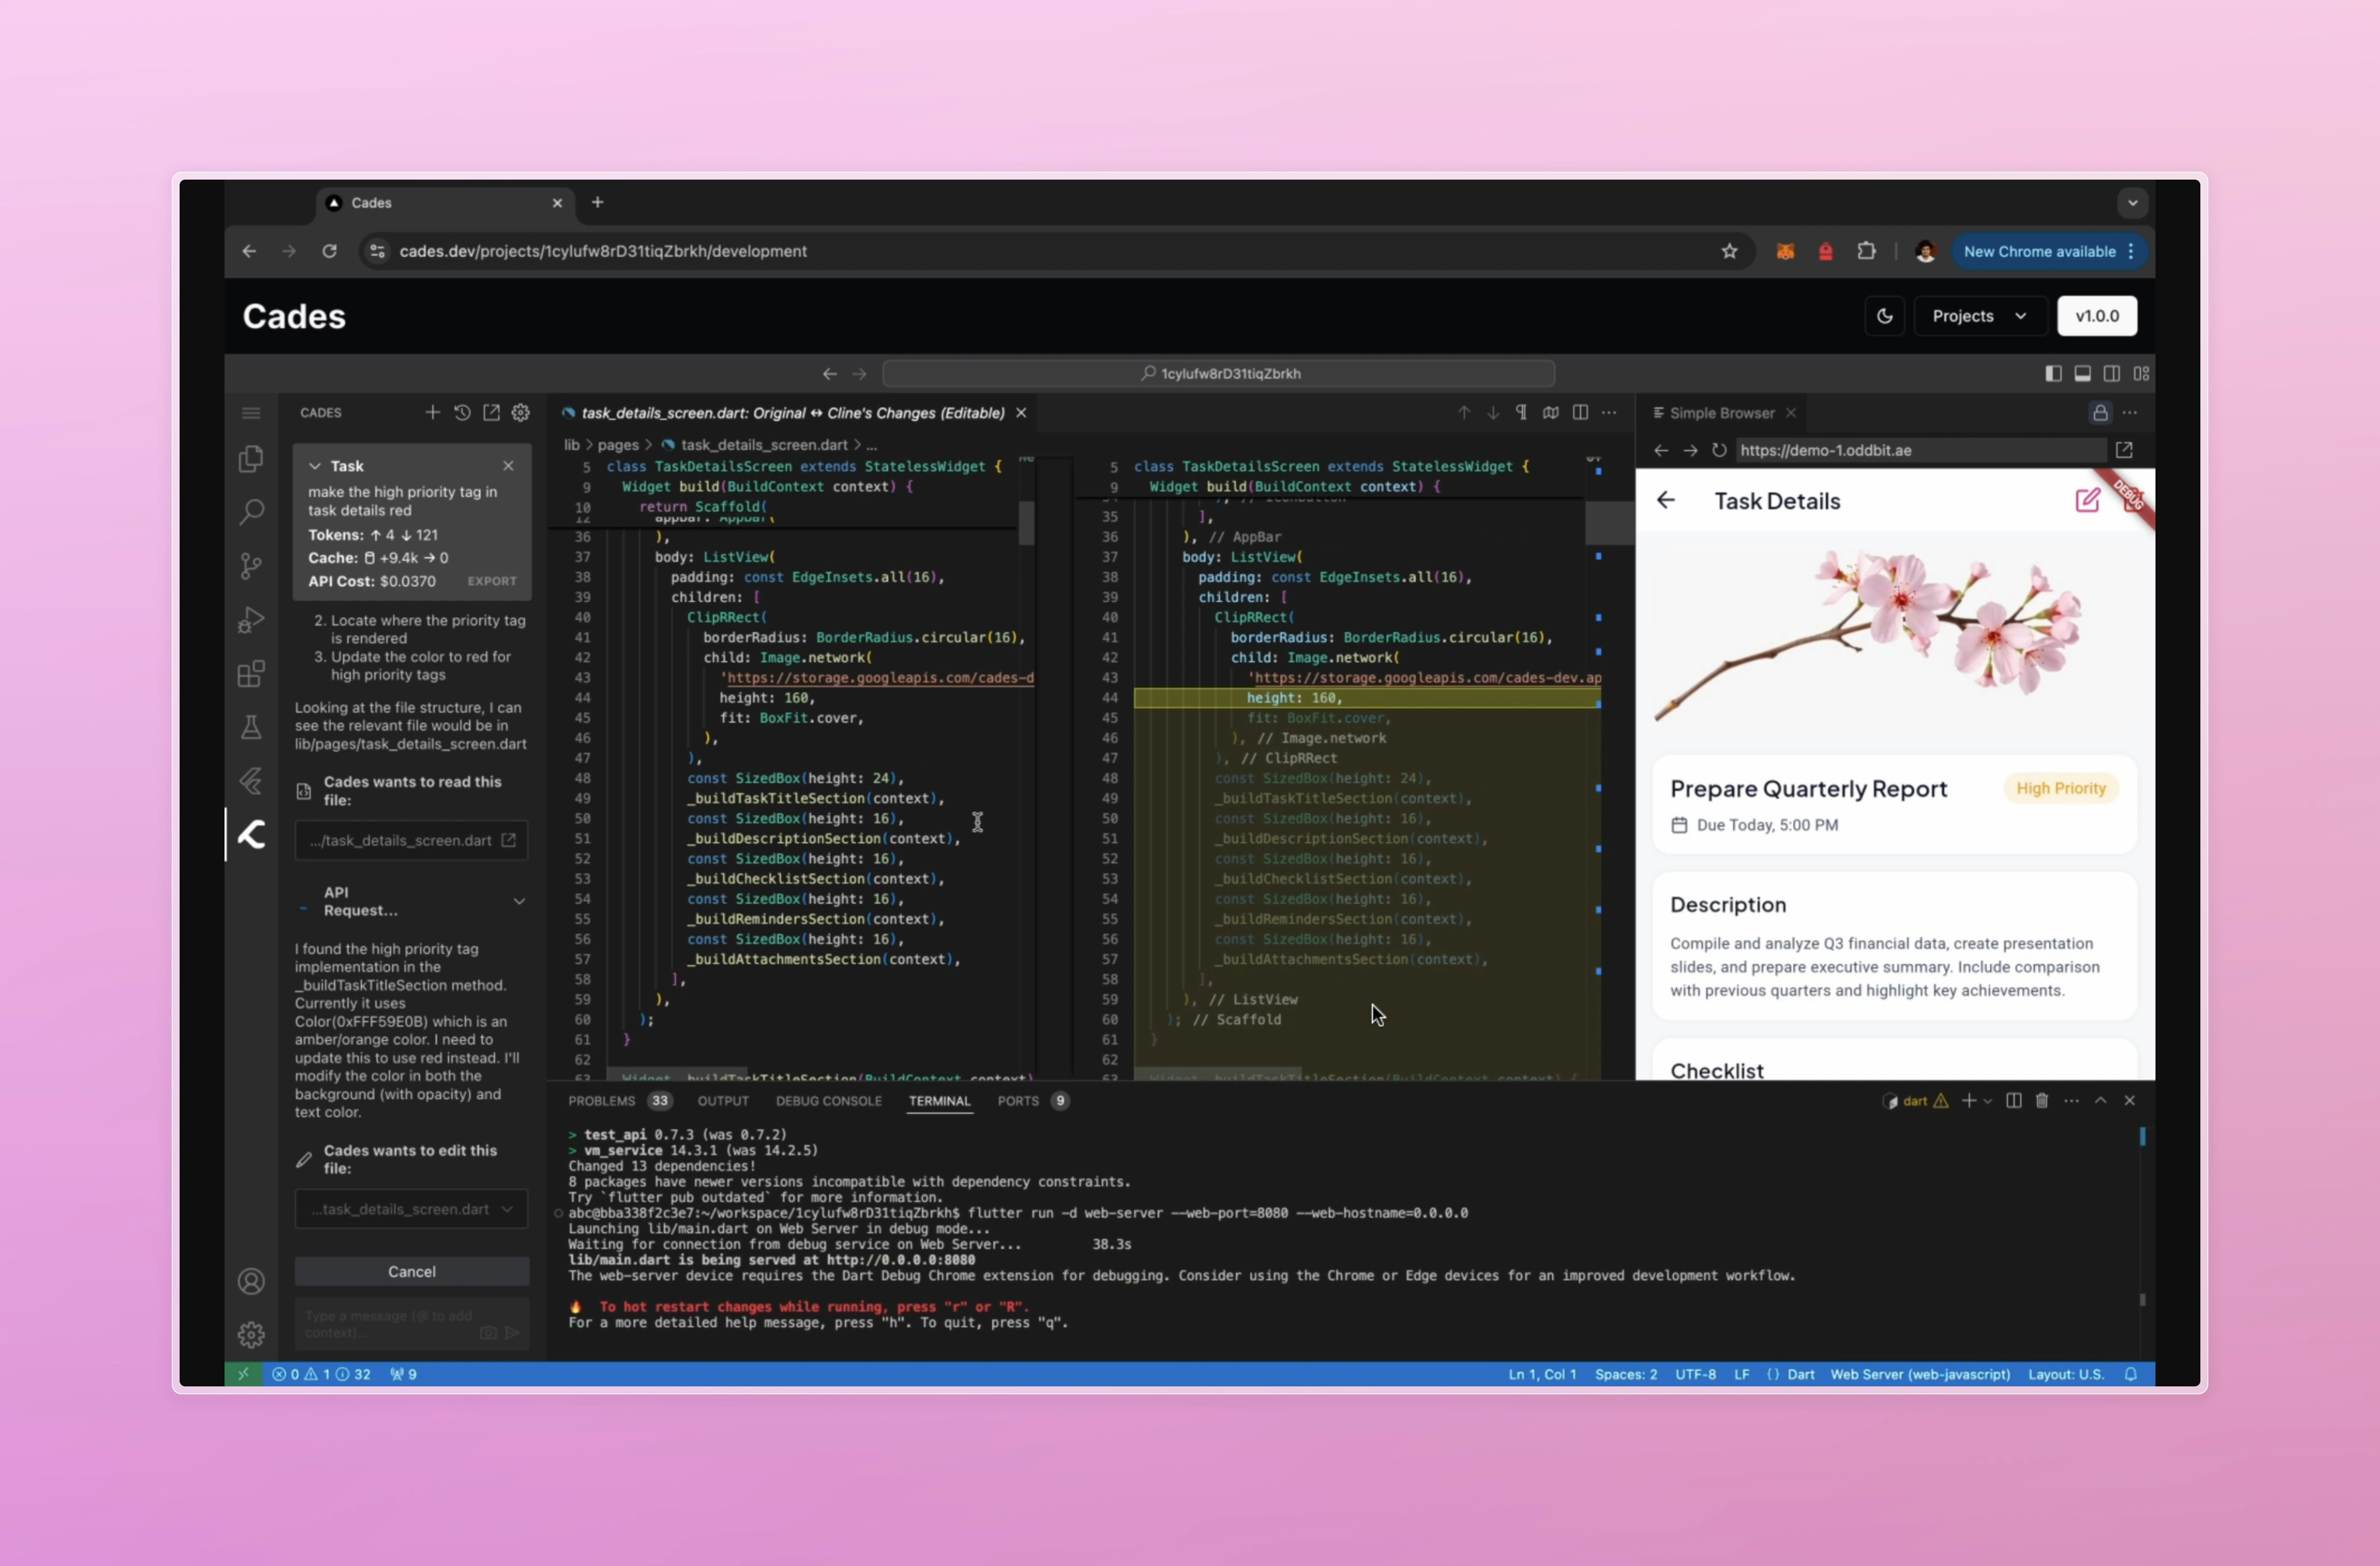The image size is (2380, 1566).
Task: Open Simple Browser page in external browser
Action: point(2124,450)
